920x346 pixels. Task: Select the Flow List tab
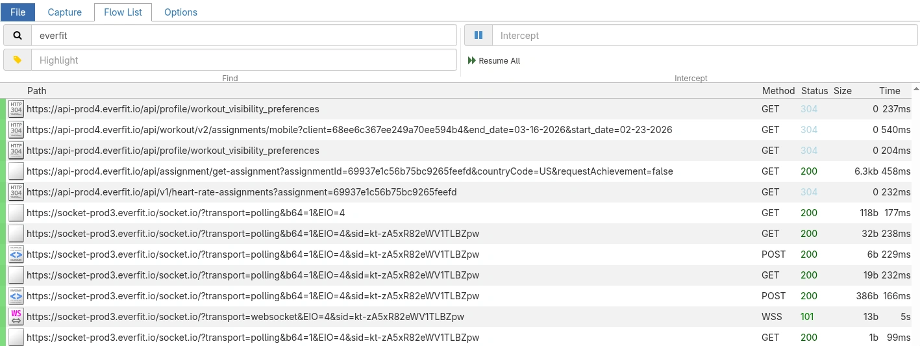click(123, 12)
